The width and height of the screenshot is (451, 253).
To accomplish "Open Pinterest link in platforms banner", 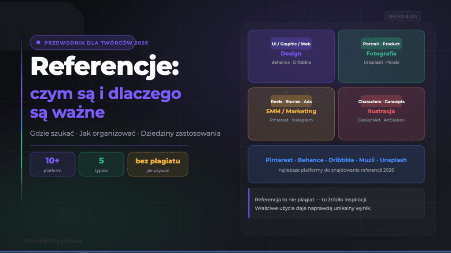I will click(279, 160).
